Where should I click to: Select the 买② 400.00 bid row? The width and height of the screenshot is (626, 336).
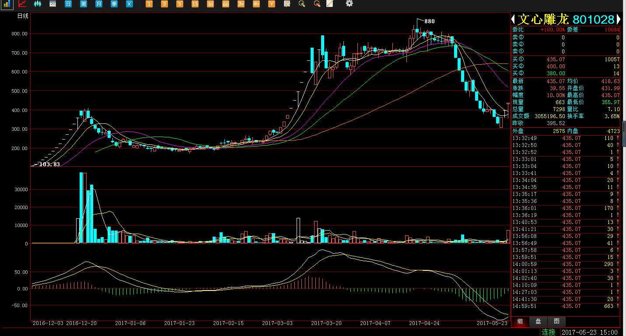tap(566, 66)
